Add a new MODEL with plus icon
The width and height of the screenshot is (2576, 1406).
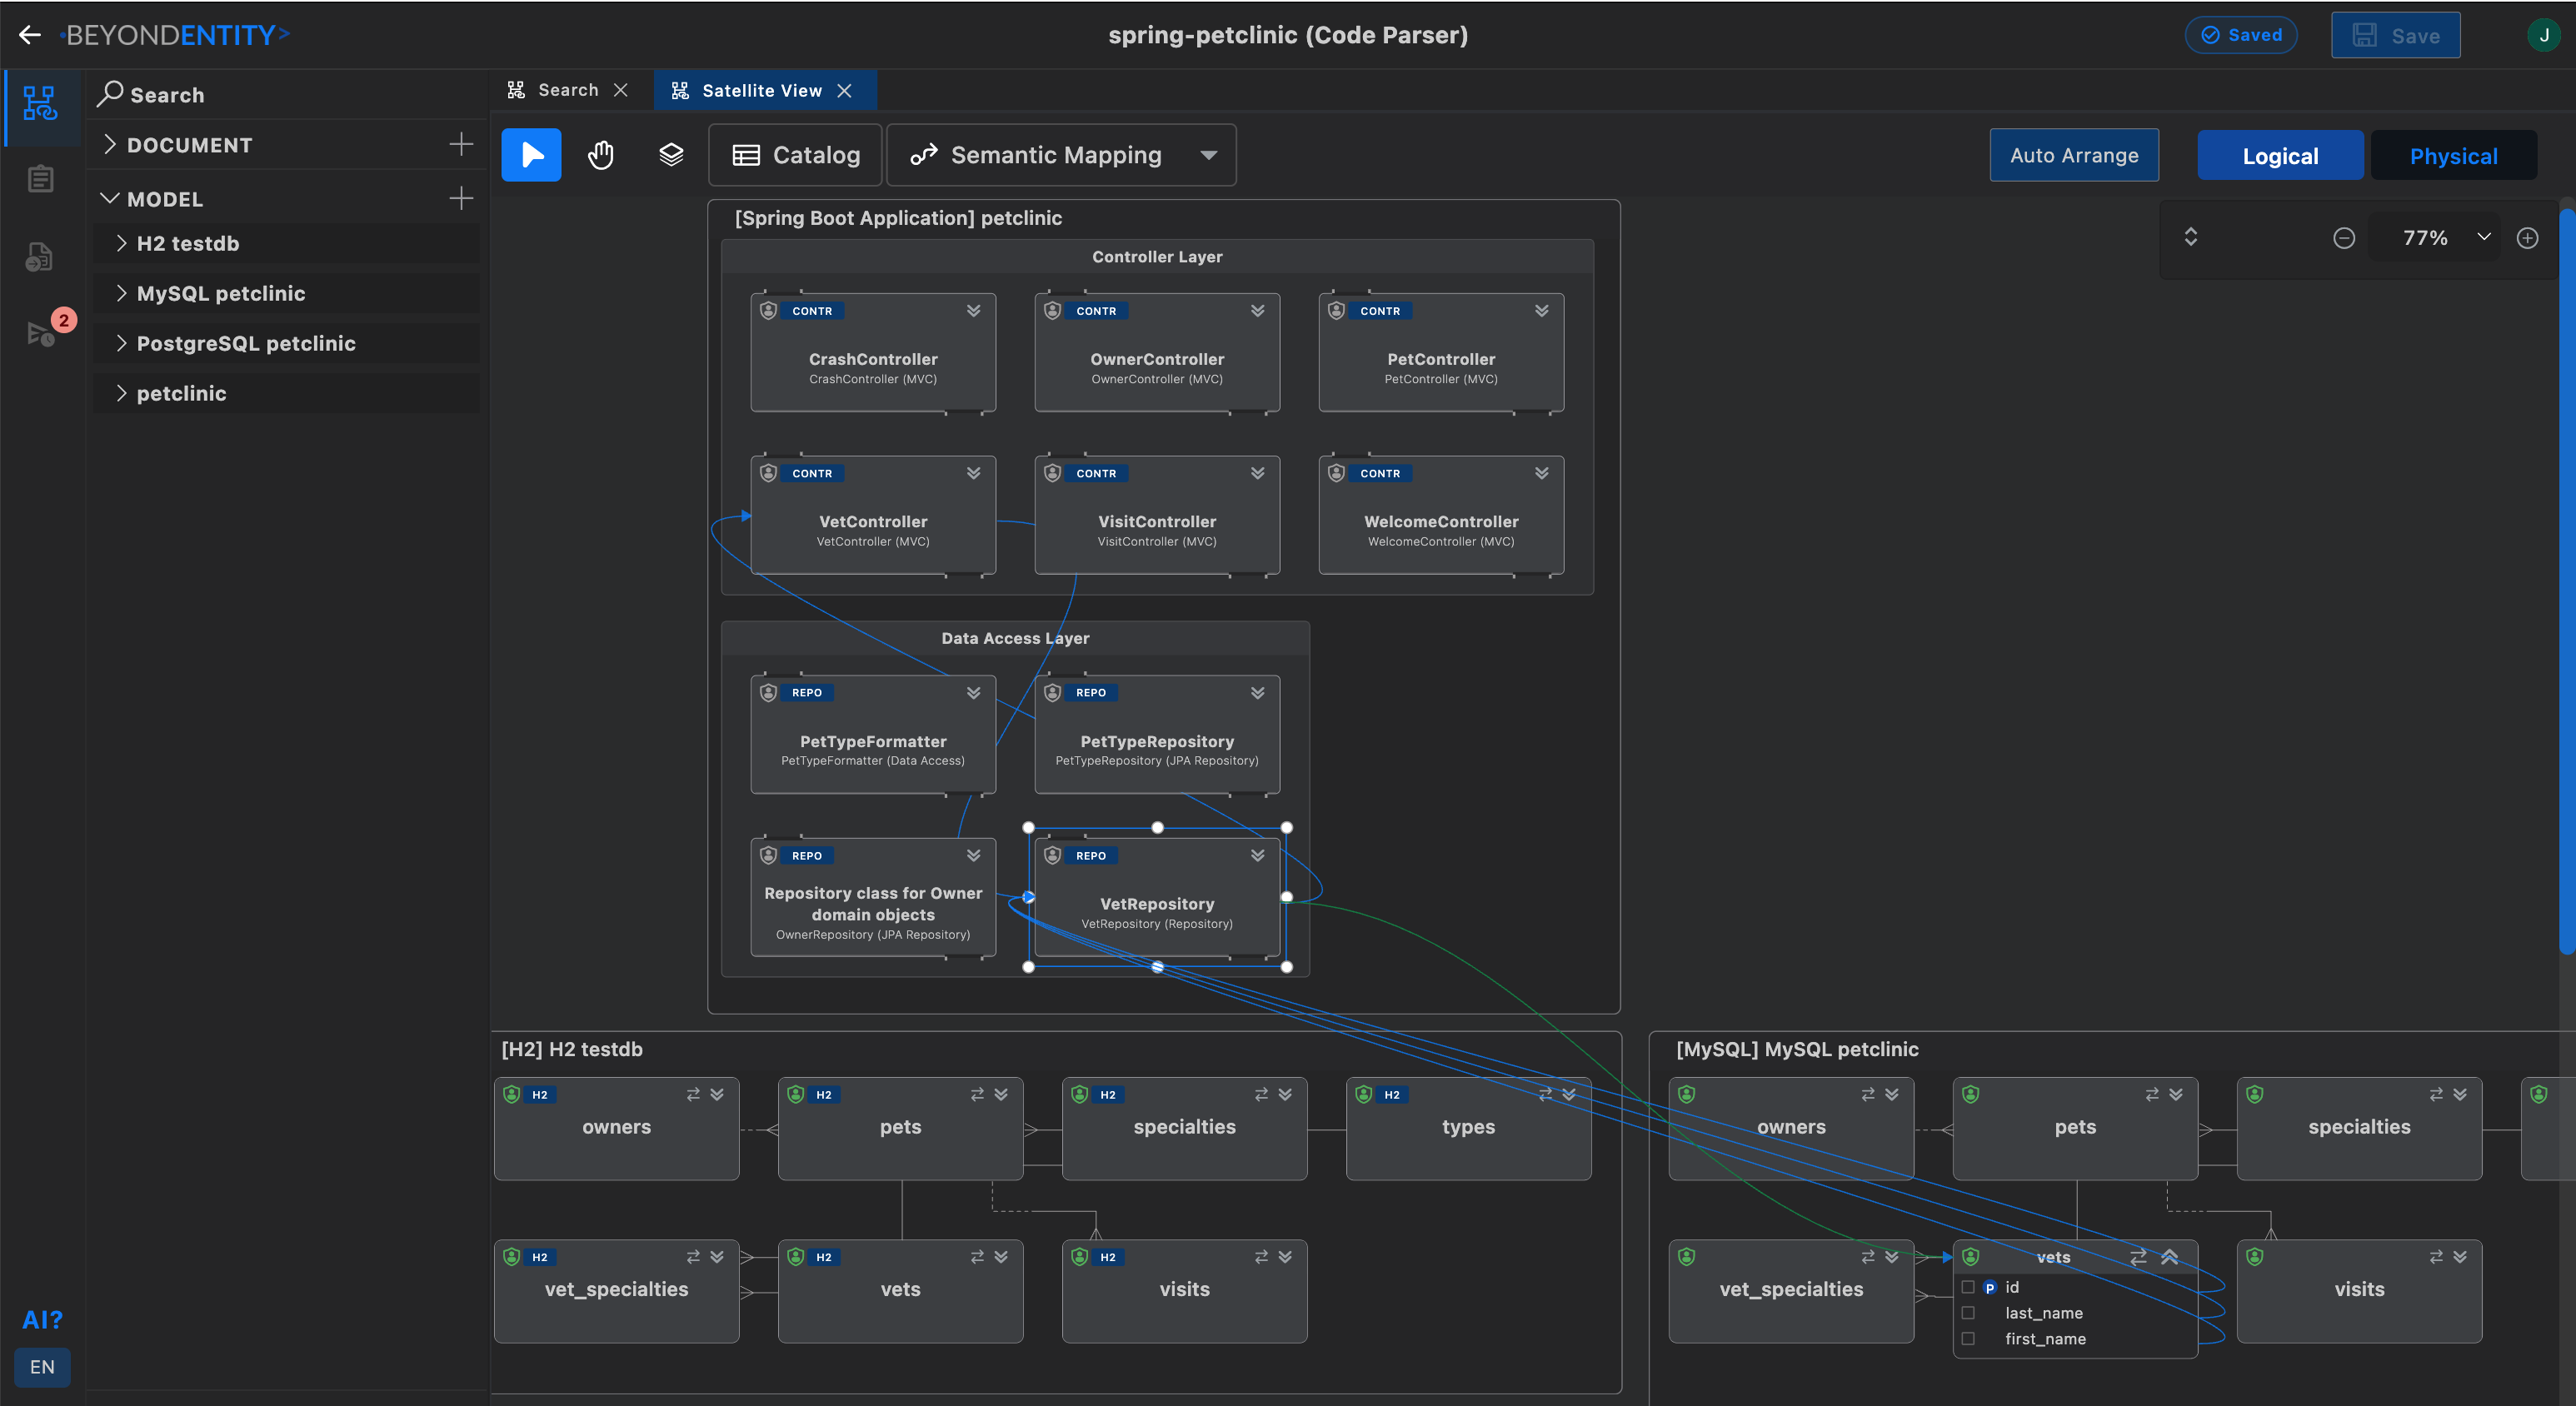click(x=461, y=199)
